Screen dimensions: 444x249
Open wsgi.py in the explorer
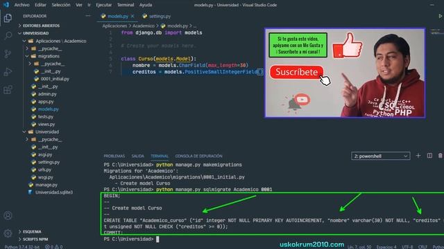tap(46, 178)
